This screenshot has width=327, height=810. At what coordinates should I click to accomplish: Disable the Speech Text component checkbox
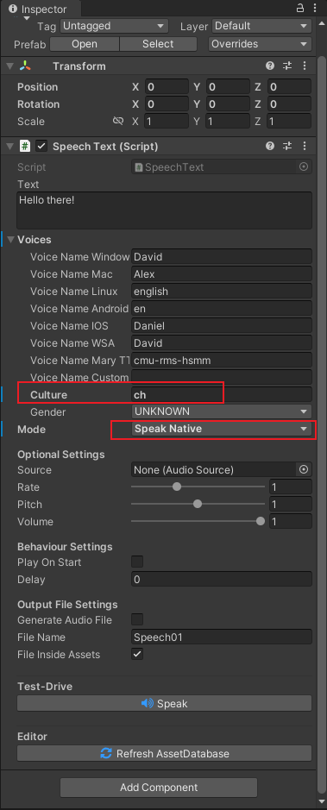click(x=41, y=146)
